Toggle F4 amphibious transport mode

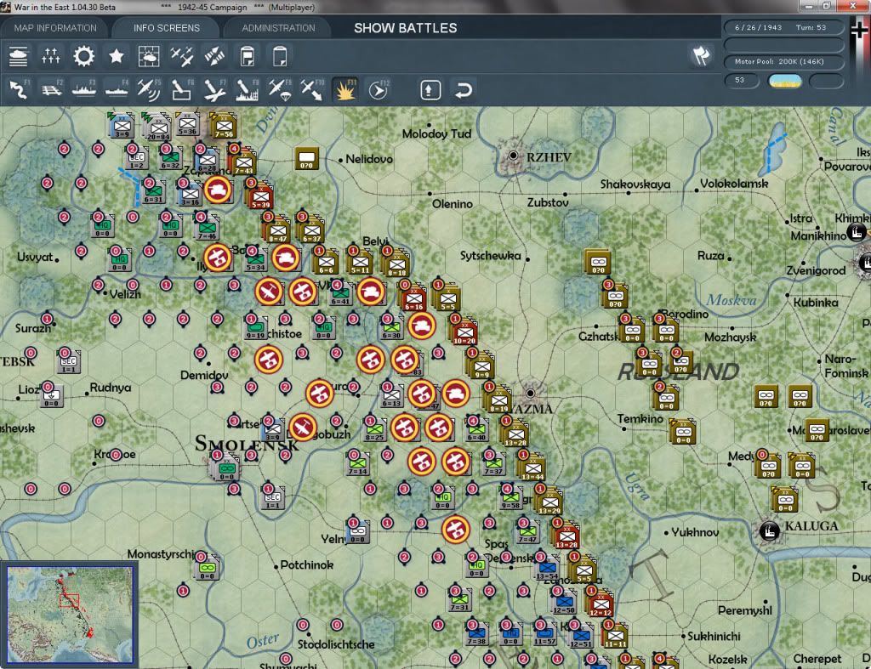point(117,90)
